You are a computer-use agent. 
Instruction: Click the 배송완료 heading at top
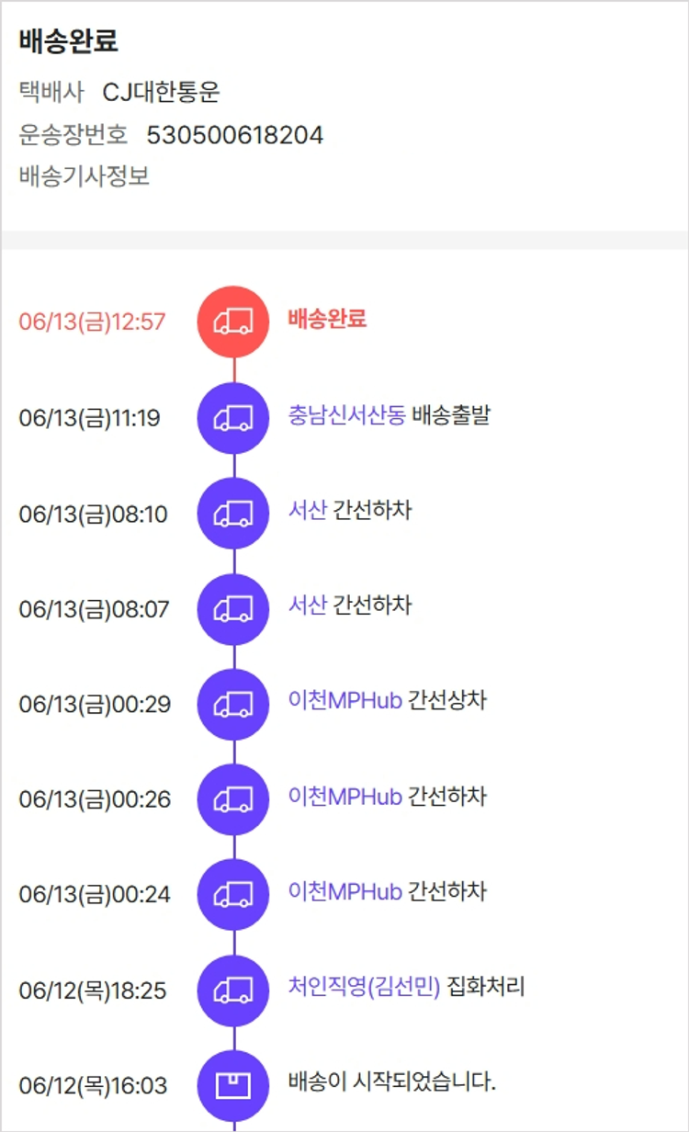pos(68,41)
